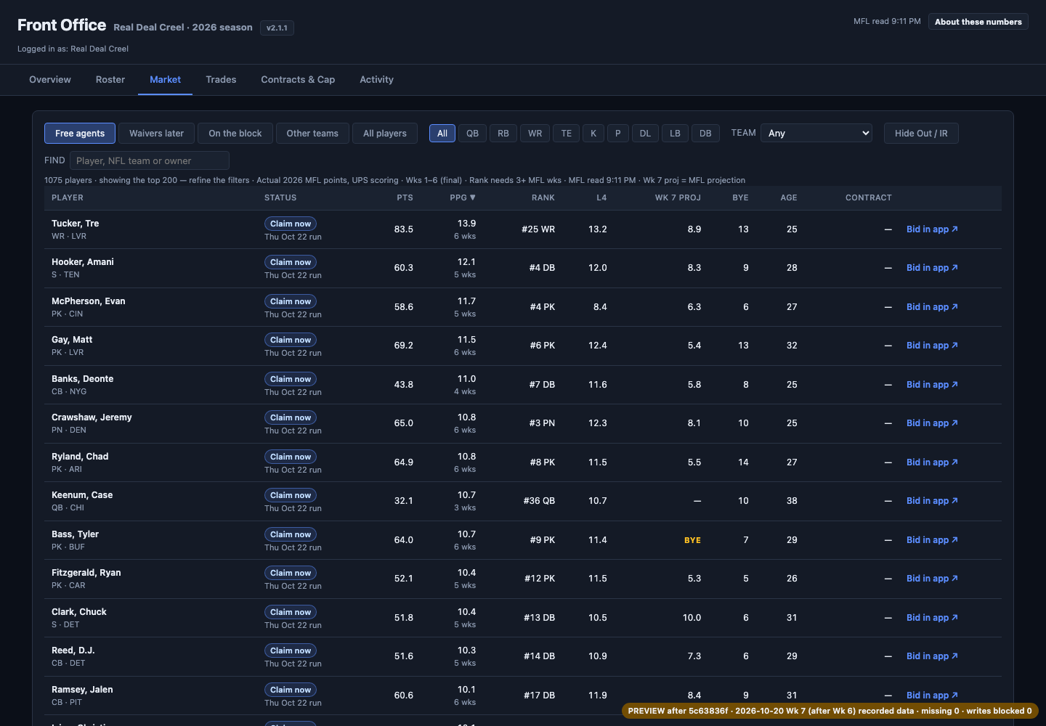Select the Other teams filter
The width and height of the screenshot is (1046, 726).
[312, 134]
